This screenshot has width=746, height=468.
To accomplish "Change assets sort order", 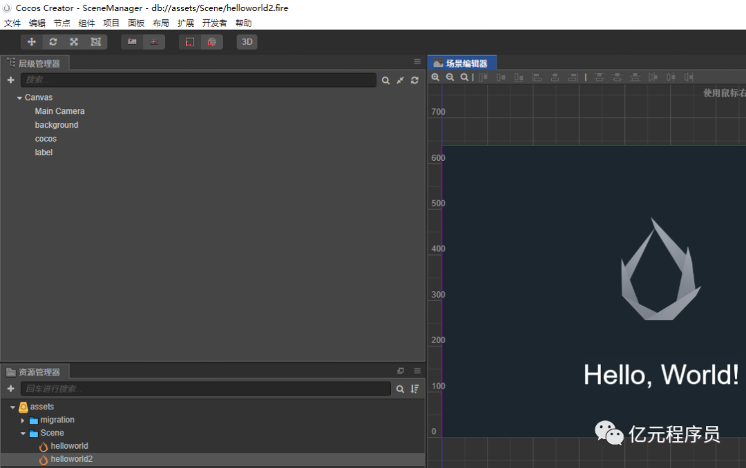I will coord(415,389).
